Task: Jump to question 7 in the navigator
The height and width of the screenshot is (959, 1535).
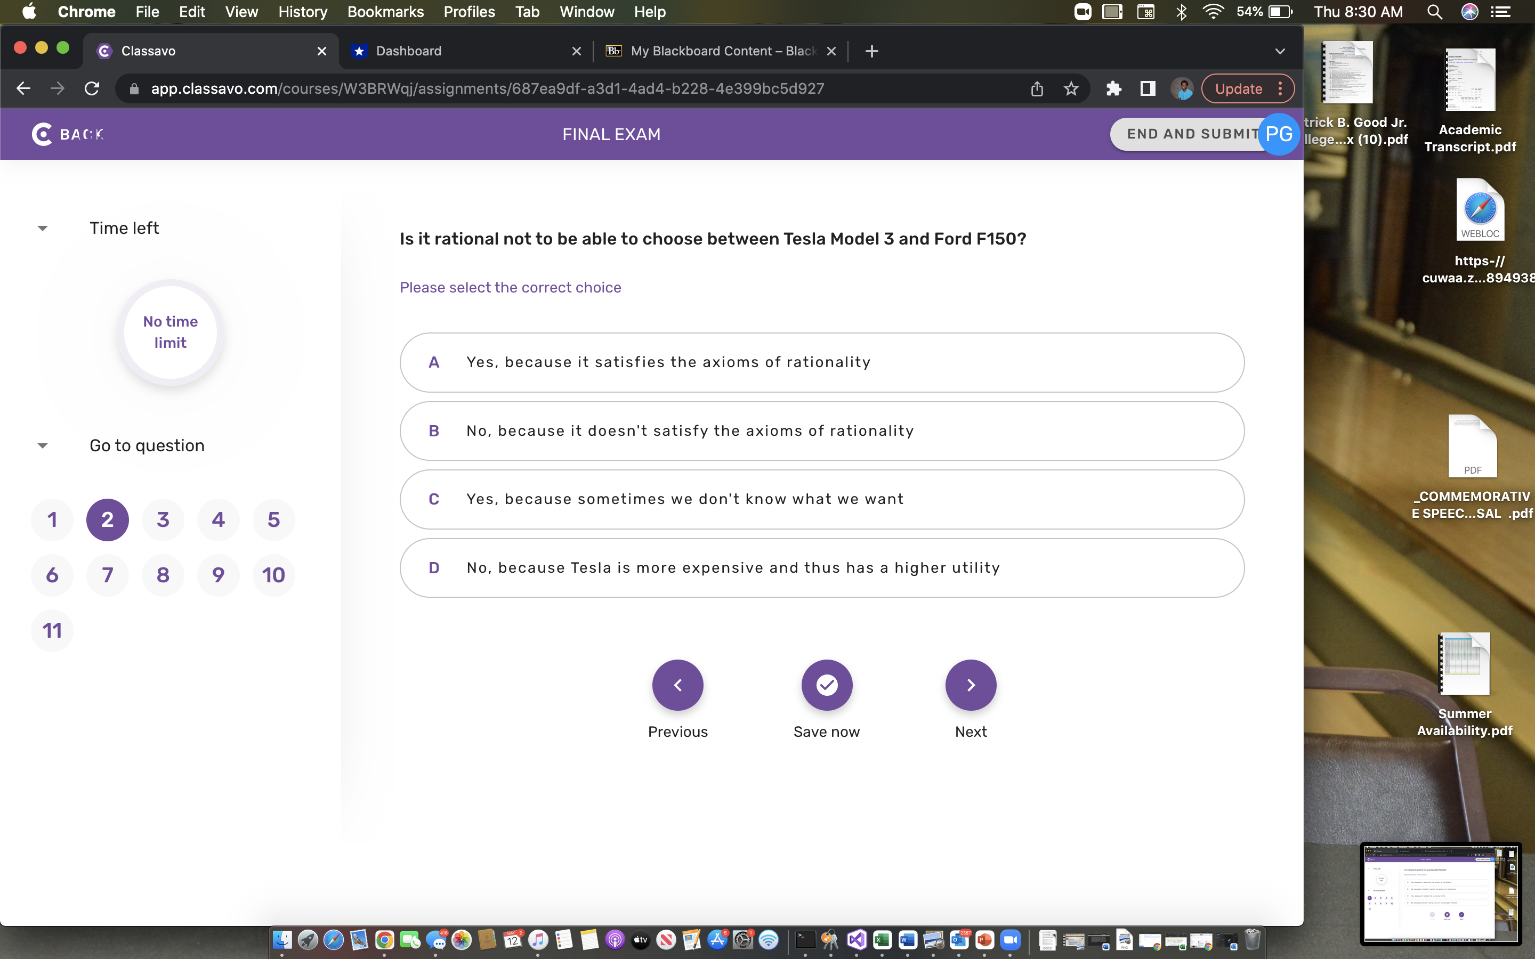Action: (x=107, y=575)
